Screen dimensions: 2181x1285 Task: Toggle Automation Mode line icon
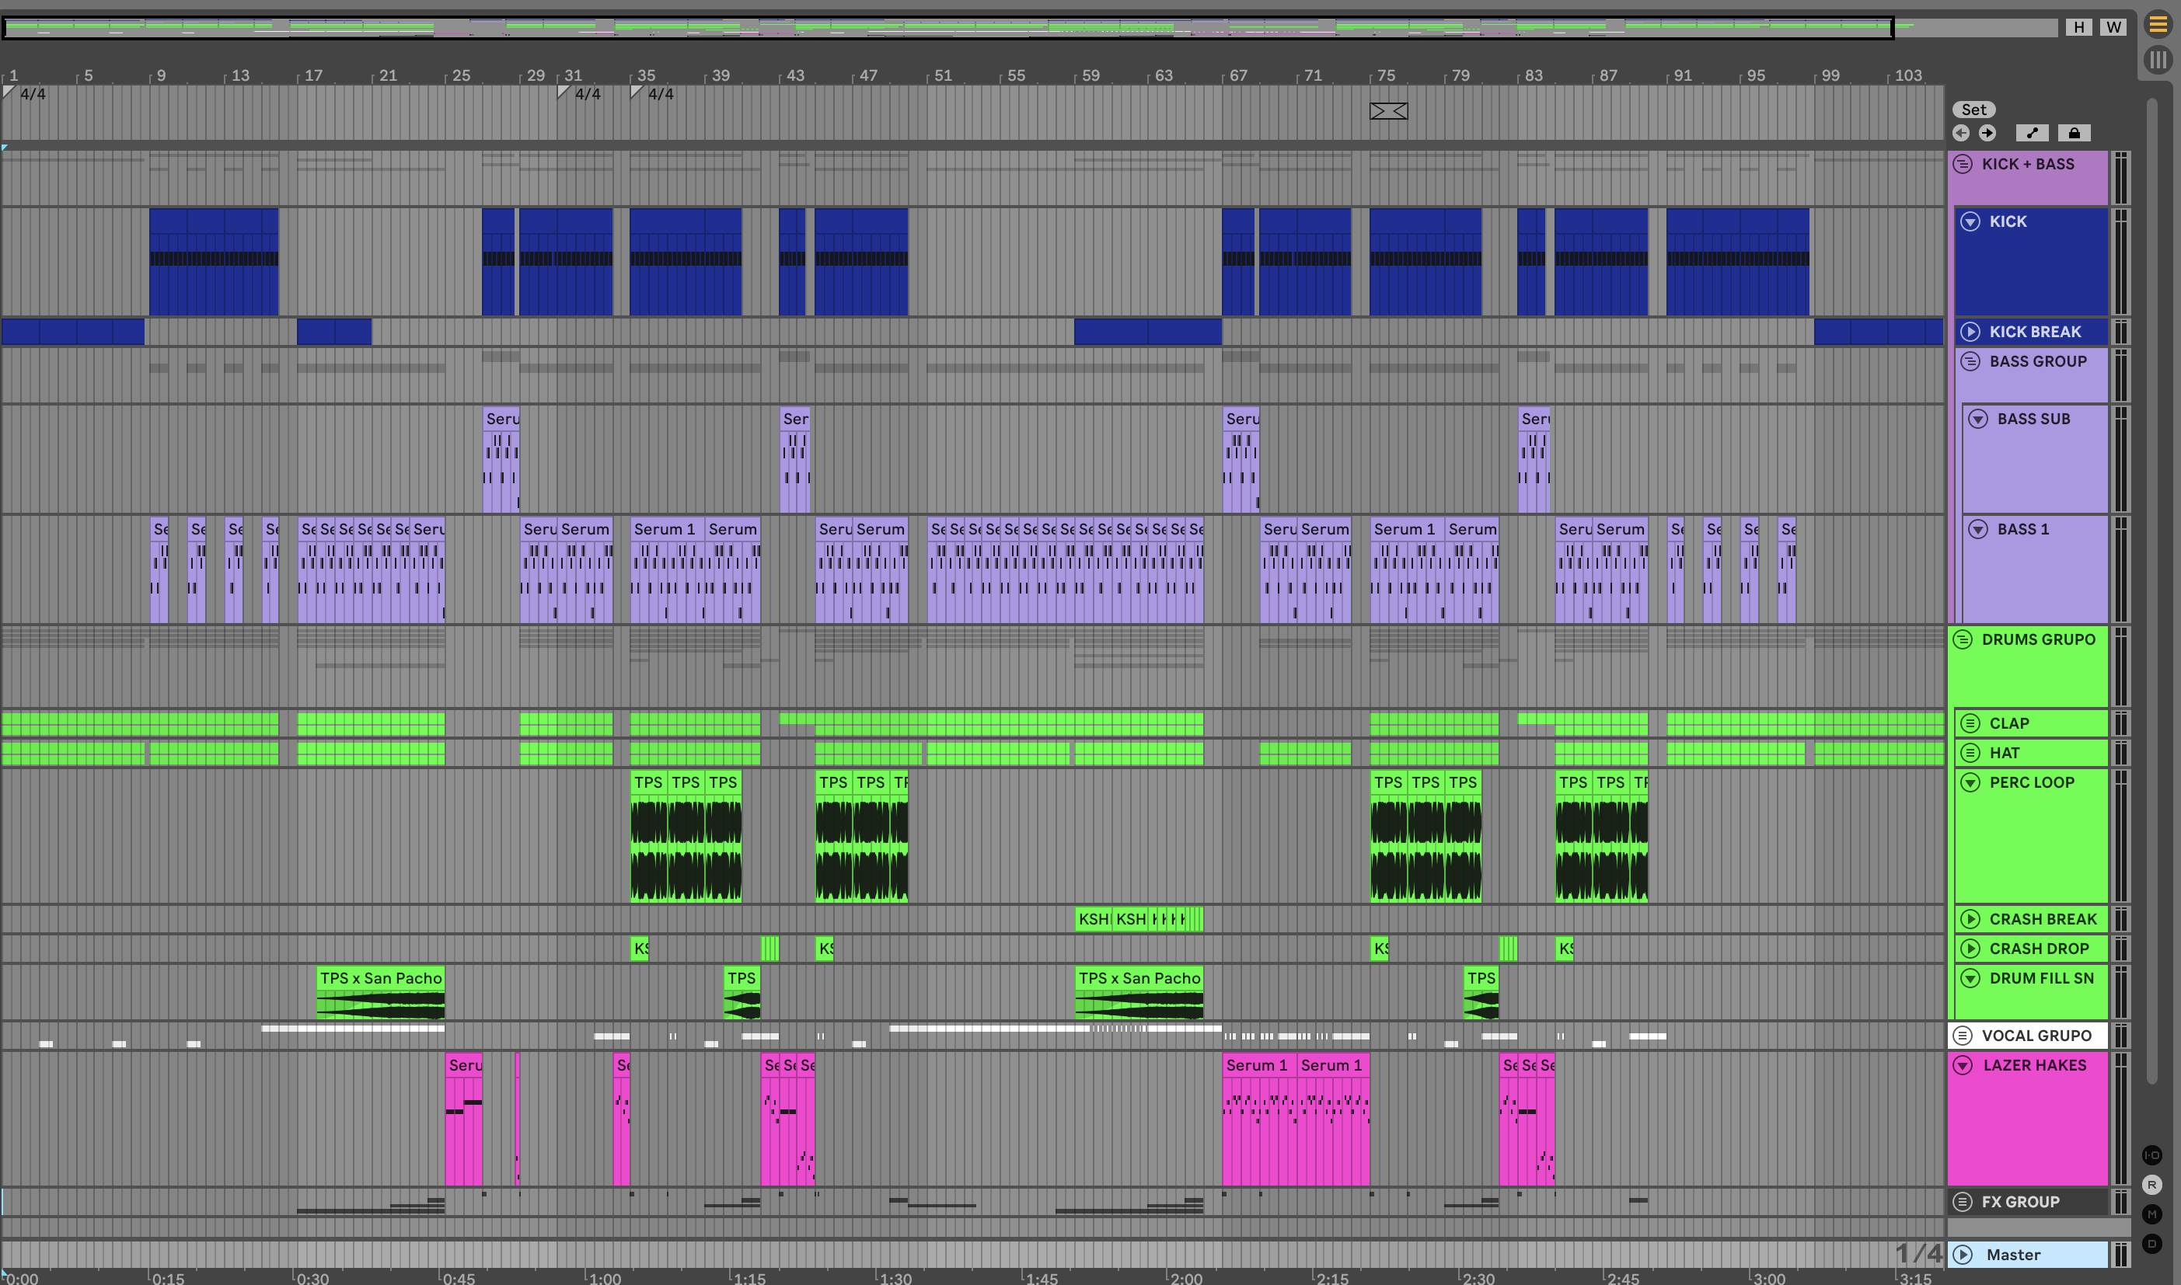coord(2032,133)
